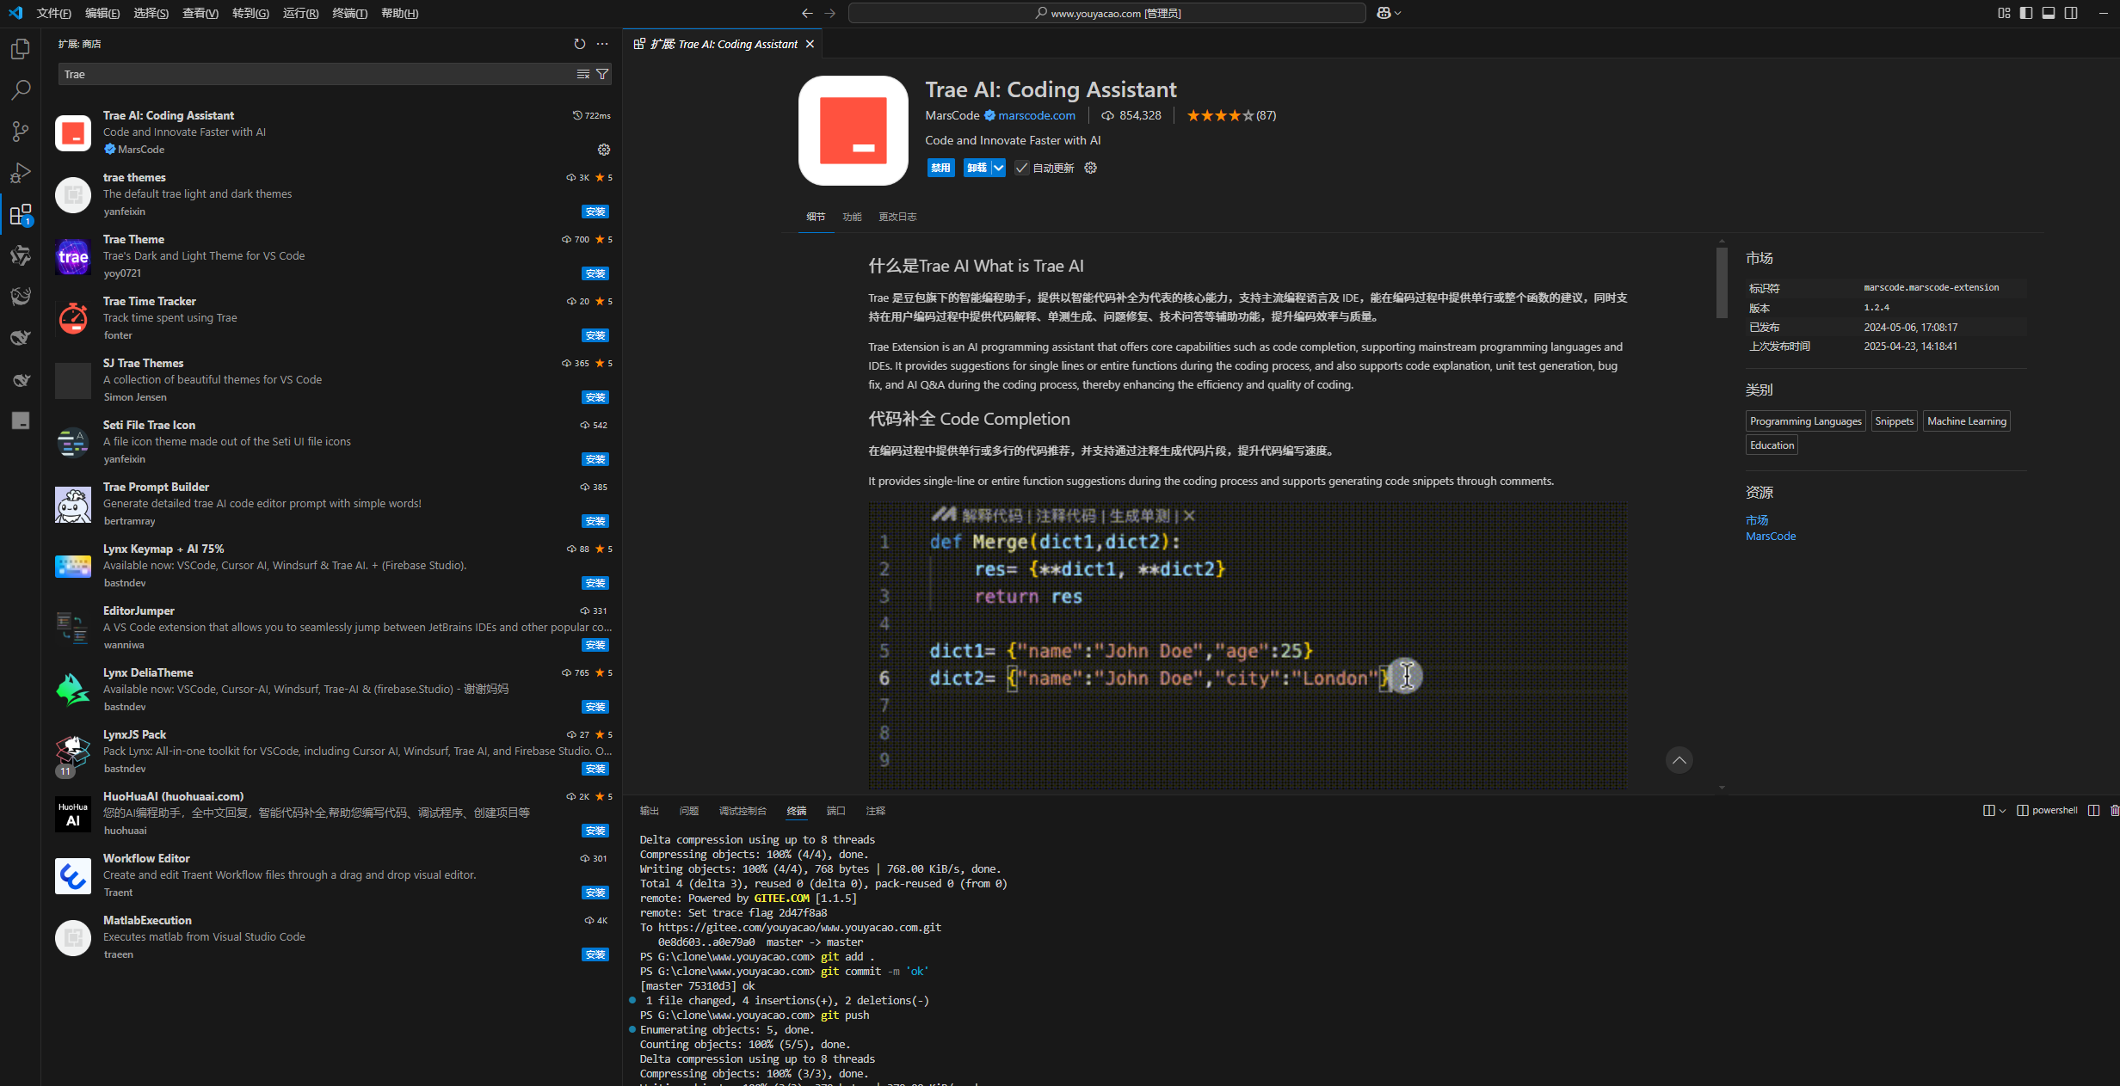Clear extensions search results icon
Viewport: 2120px width, 1086px height.
point(583,74)
